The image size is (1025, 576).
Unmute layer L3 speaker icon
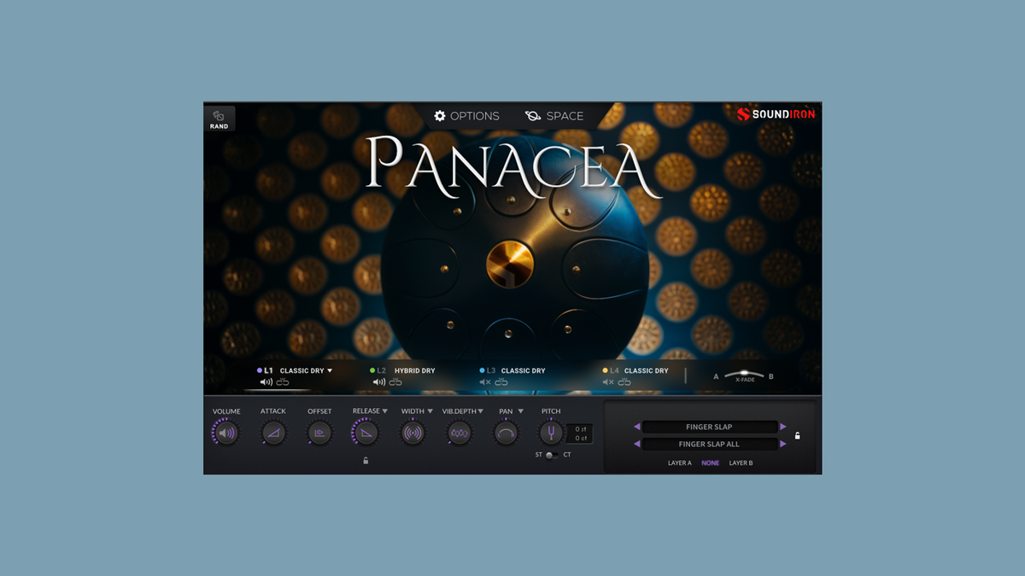[485, 382]
